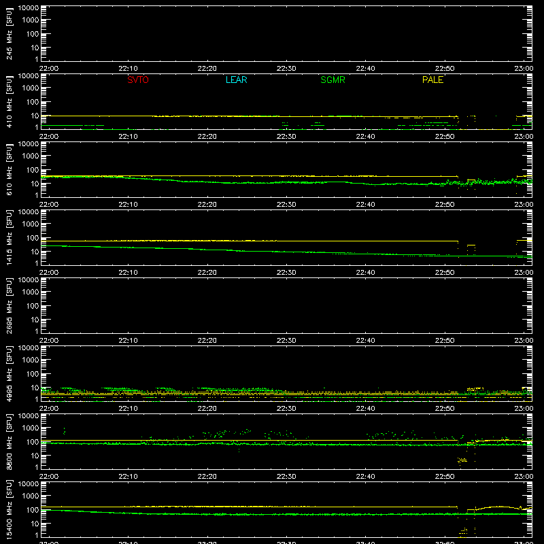The height and width of the screenshot is (544, 544).
Task: Click the 10000 y-axis value in the 15400 MHz panel
Action: (29, 484)
